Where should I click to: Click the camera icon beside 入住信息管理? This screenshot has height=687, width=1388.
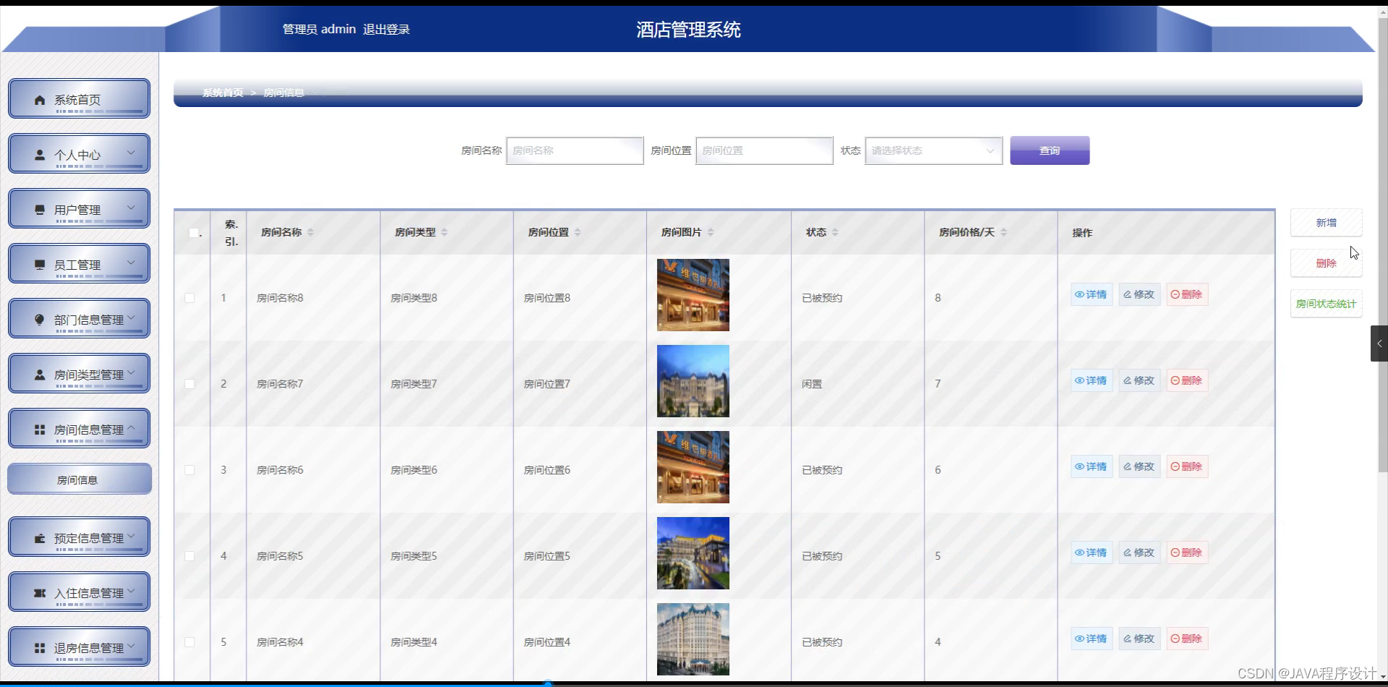point(40,593)
